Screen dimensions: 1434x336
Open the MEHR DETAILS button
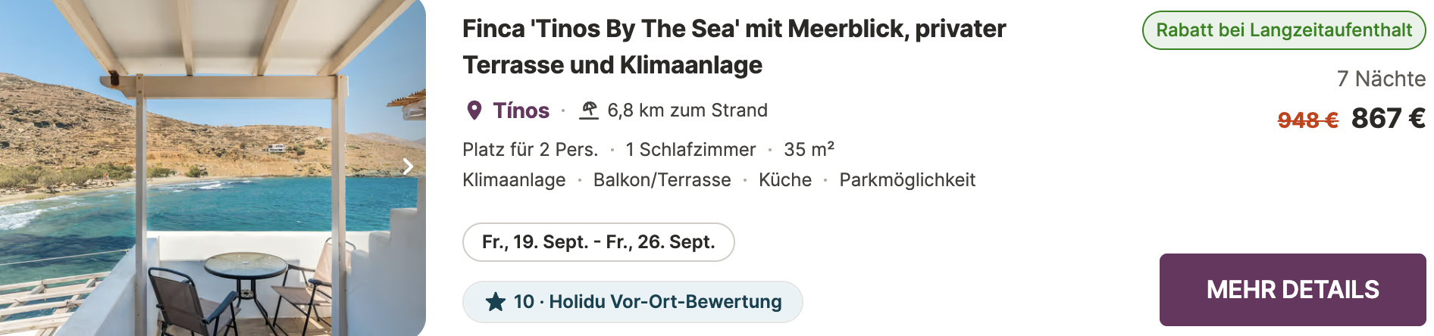click(1292, 290)
